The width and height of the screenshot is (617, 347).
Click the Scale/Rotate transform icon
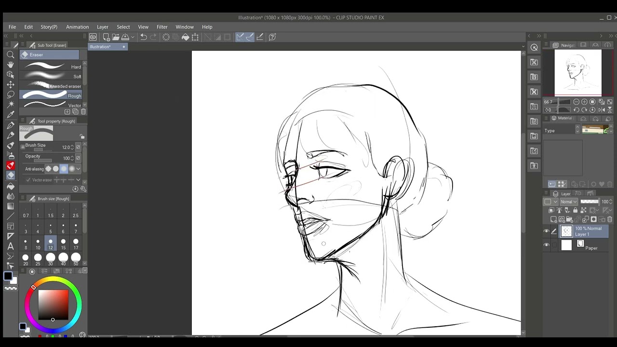click(x=195, y=37)
